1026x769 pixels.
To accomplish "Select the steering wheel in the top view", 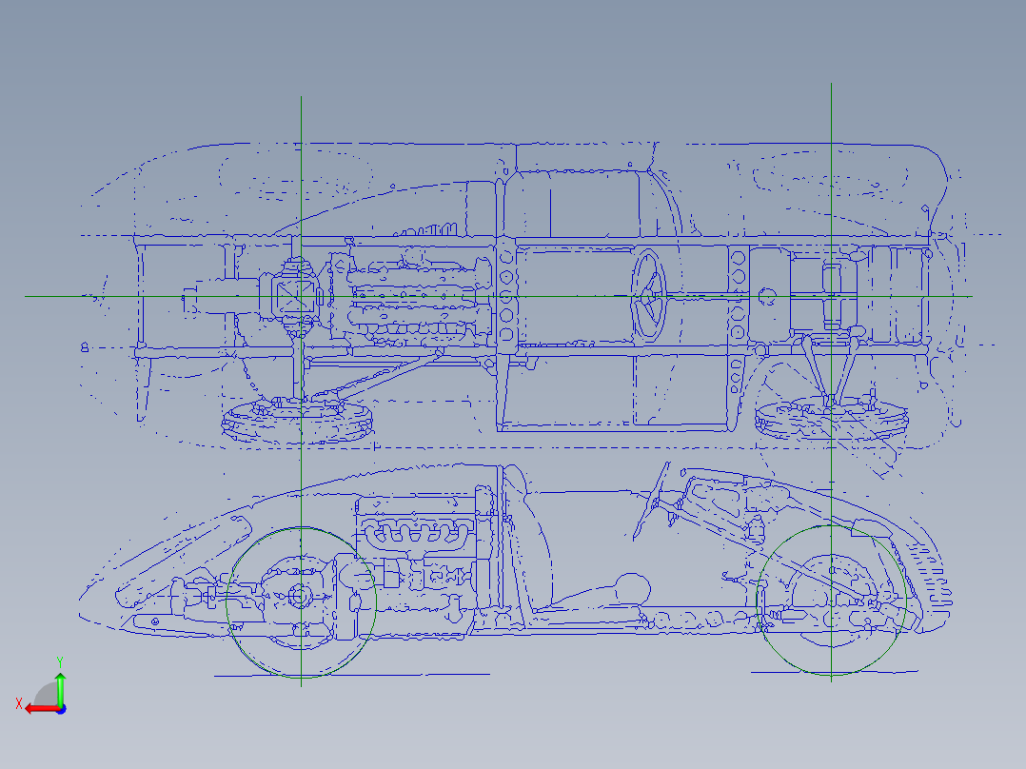I will [650, 294].
